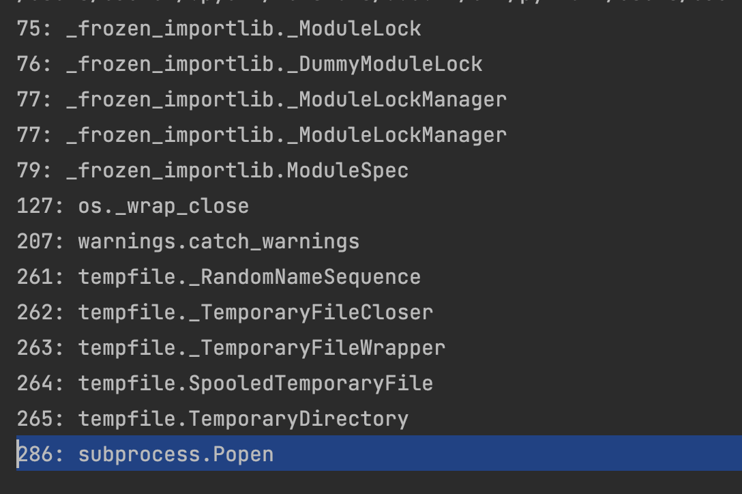Click the index number 79
742x494 pixels.
[29, 171]
